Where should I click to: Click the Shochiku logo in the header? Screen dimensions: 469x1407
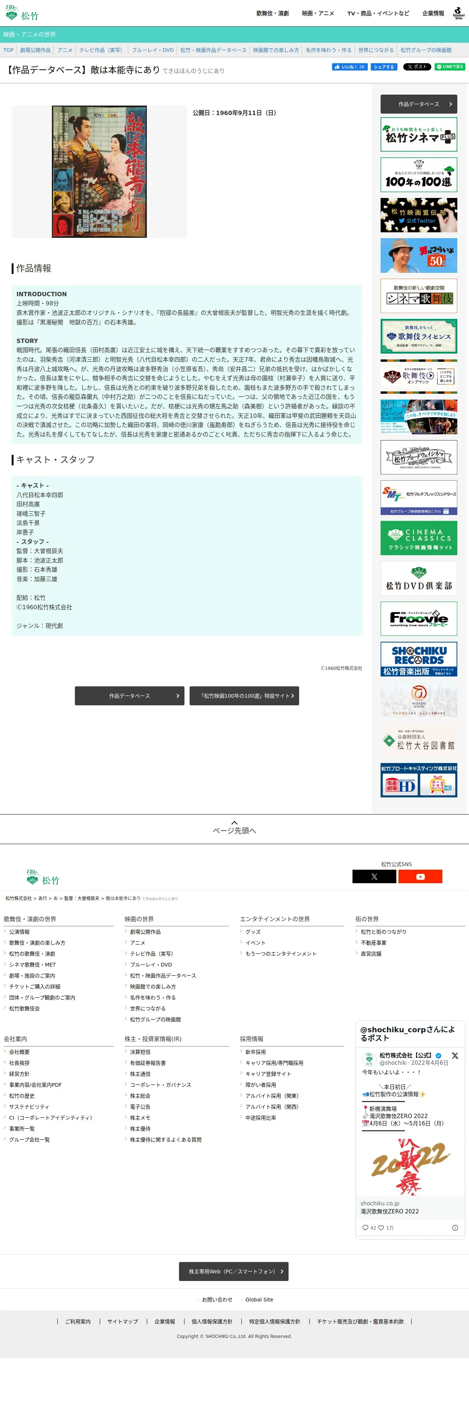(22, 13)
